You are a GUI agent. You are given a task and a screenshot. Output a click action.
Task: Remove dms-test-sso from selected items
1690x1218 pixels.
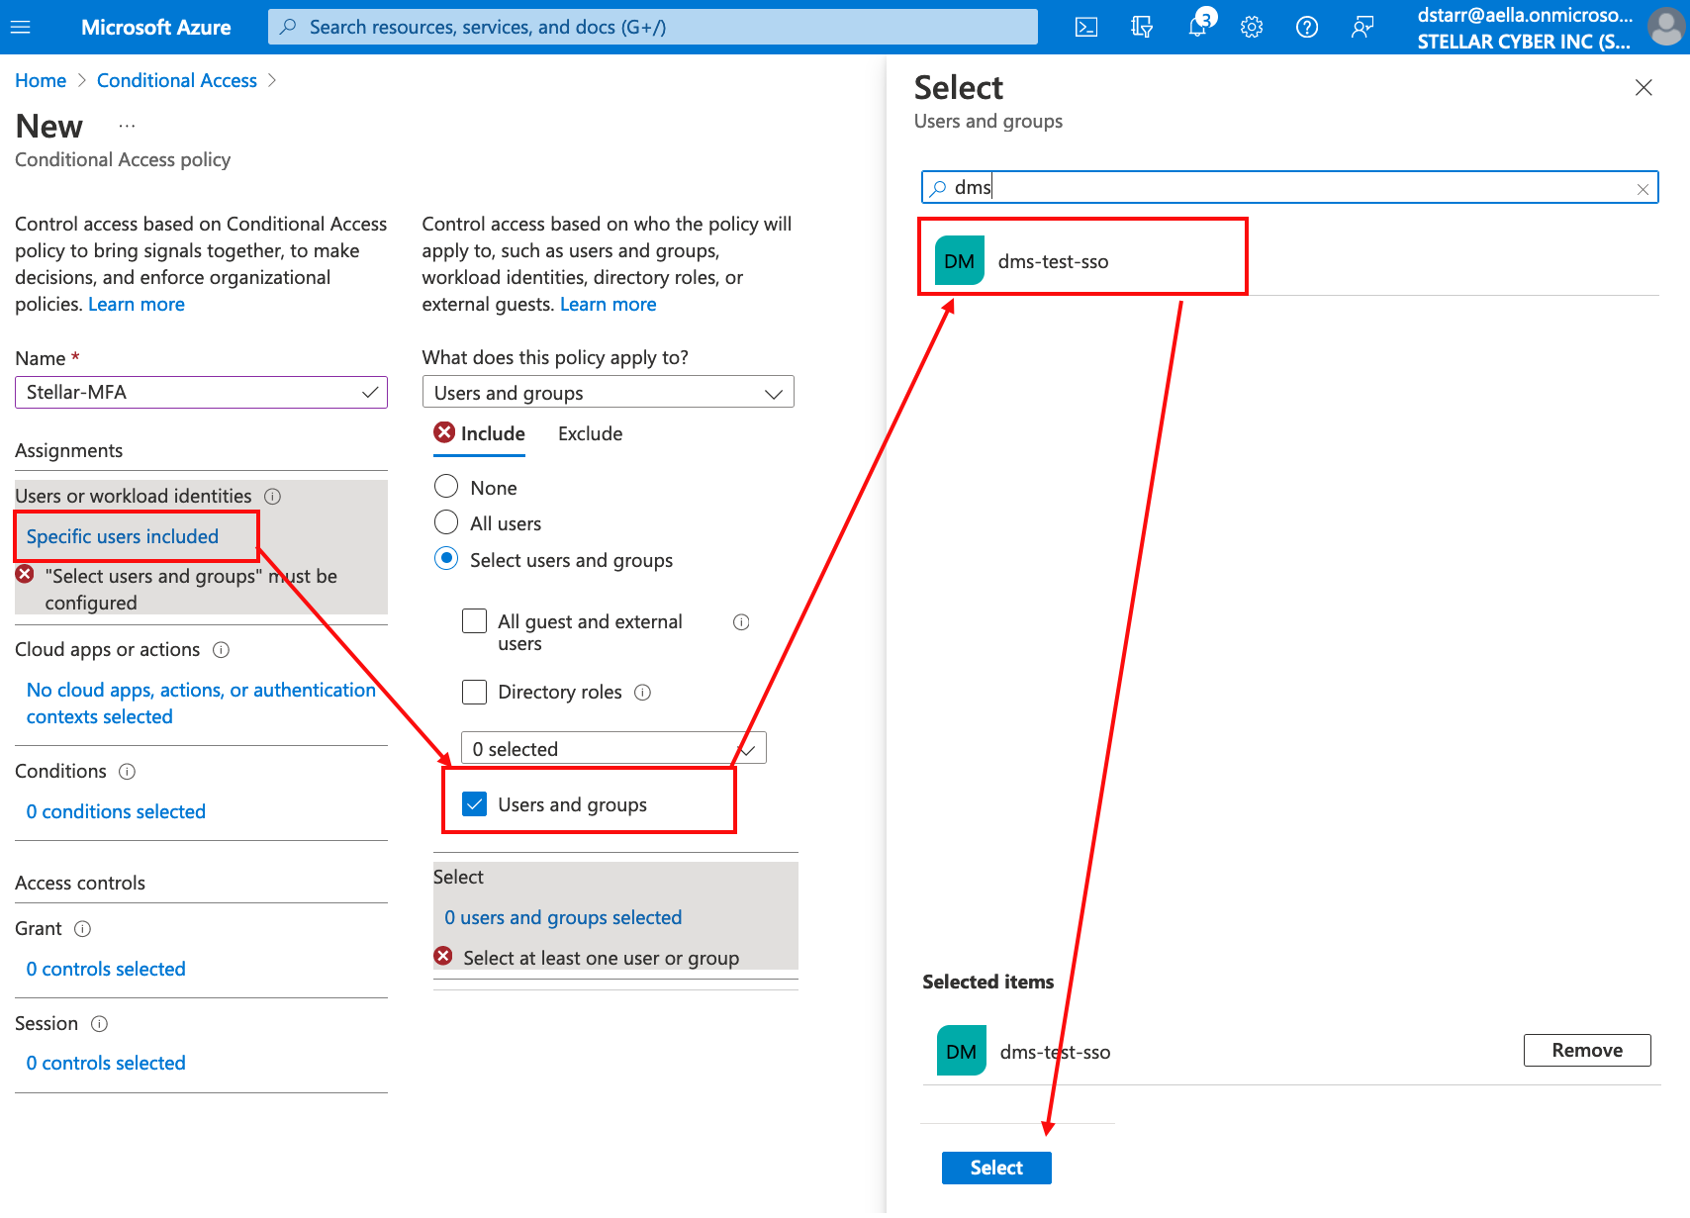click(1586, 1050)
